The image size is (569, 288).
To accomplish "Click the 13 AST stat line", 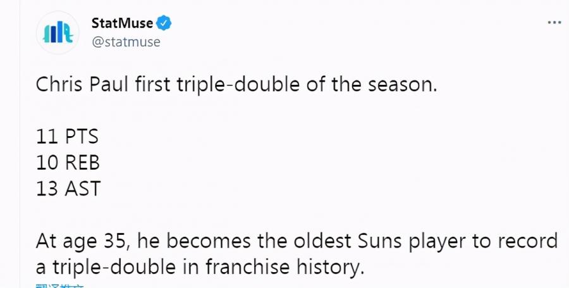I will [x=68, y=189].
